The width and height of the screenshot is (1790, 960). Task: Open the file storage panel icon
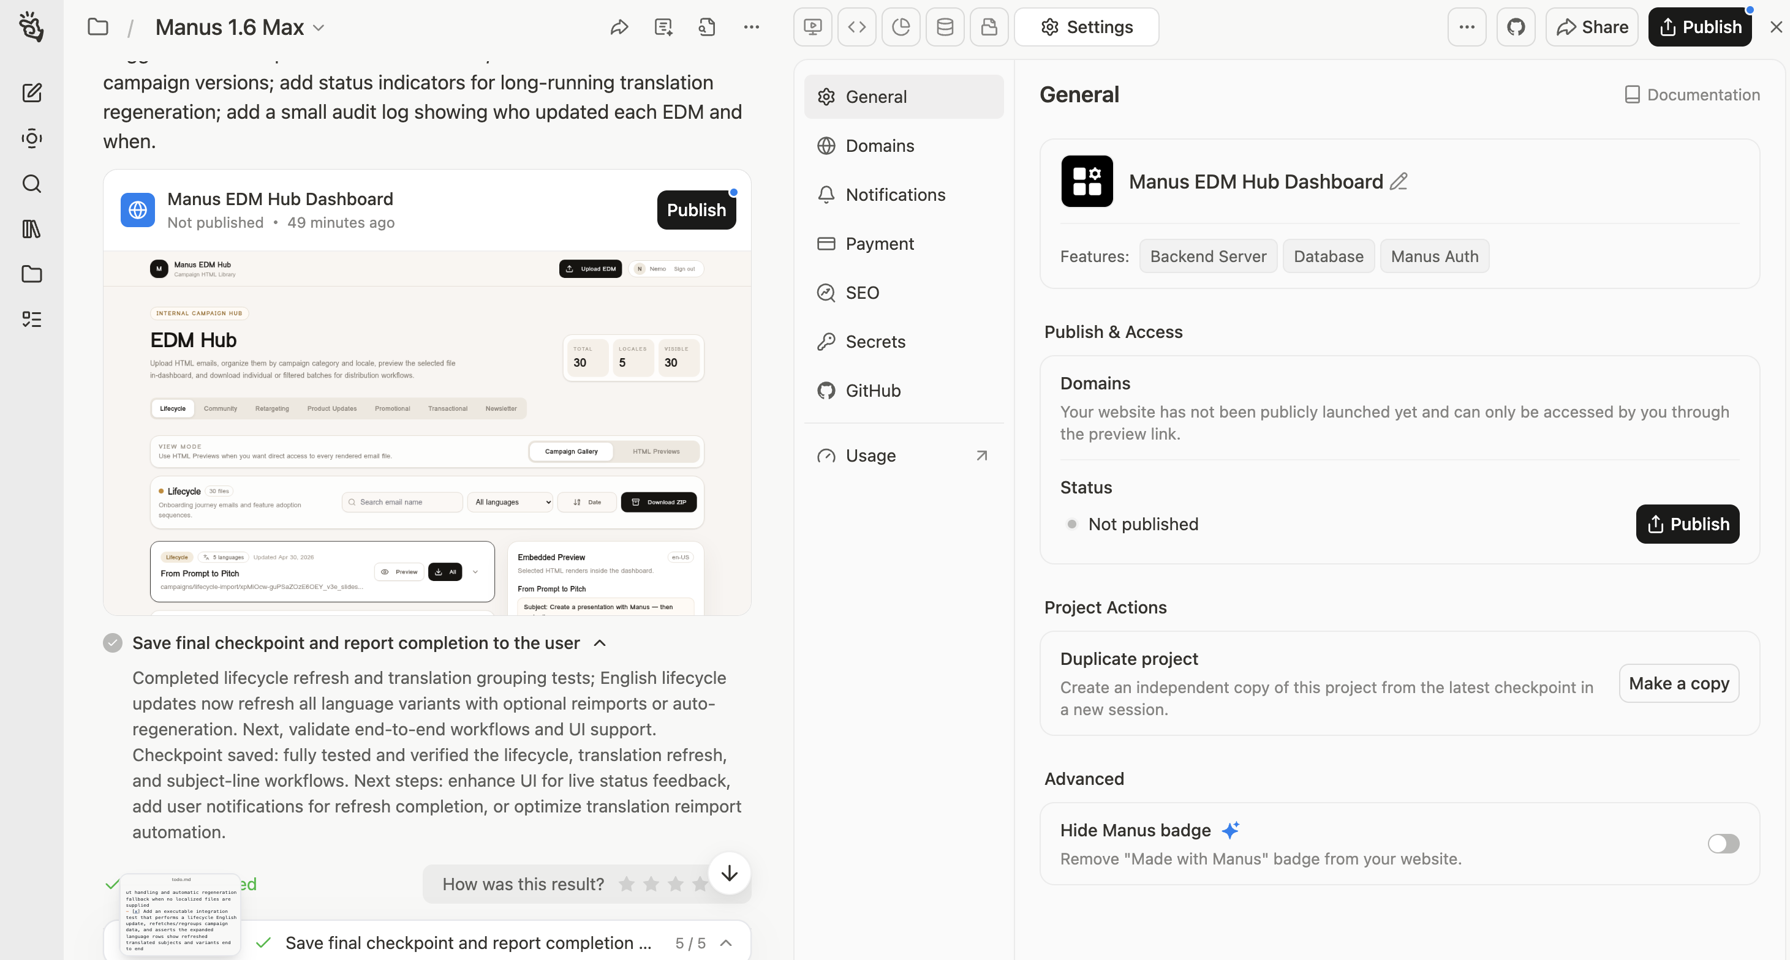click(x=989, y=27)
